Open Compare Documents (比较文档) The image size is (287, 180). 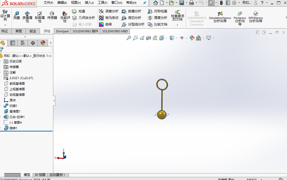coord(157,24)
